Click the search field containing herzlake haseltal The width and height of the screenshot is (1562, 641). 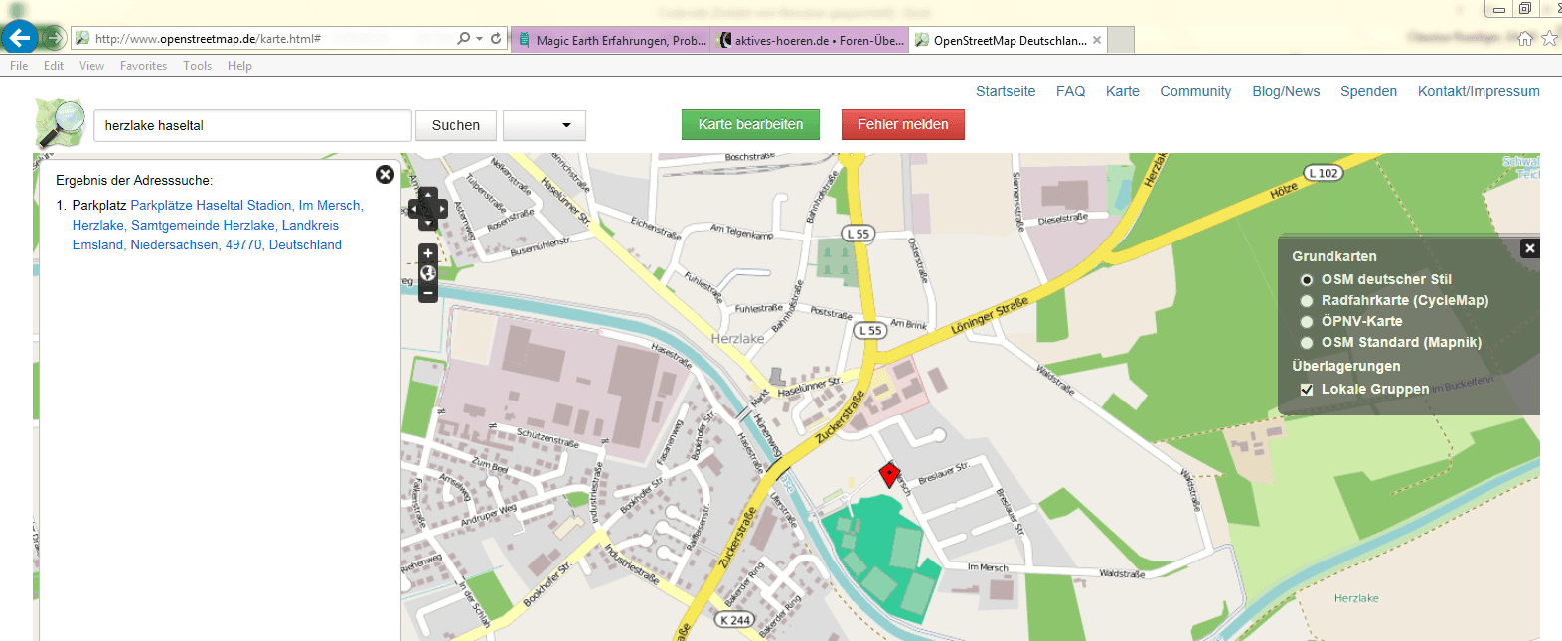[252, 125]
